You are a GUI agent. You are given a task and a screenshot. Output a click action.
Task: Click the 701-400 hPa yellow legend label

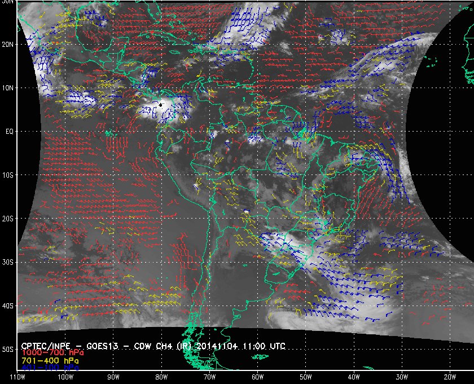point(50,361)
